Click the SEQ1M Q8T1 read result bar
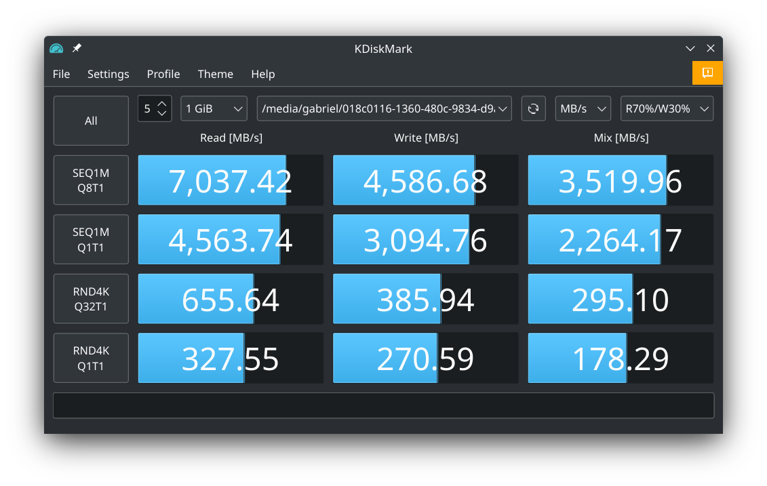 pos(231,180)
